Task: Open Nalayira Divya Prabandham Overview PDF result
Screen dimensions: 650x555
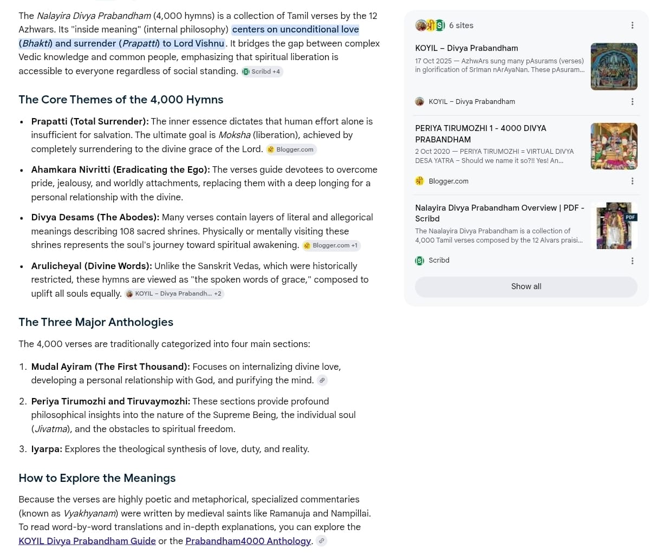Action: [499, 213]
